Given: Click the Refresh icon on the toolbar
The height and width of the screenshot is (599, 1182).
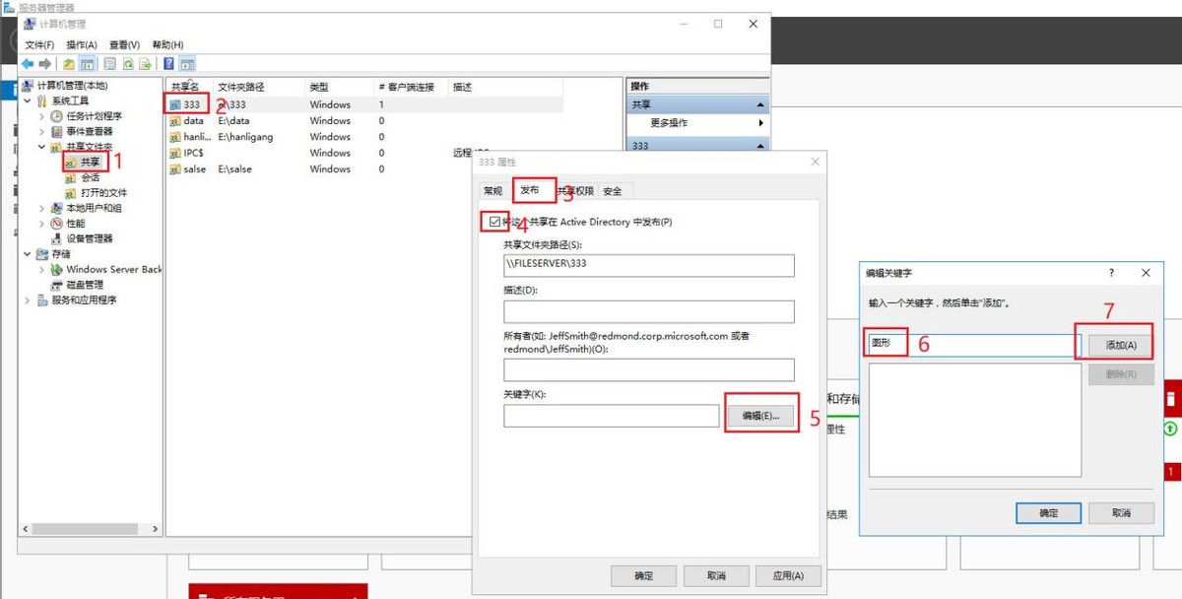Looking at the screenshot, I should tap(128, 64).
